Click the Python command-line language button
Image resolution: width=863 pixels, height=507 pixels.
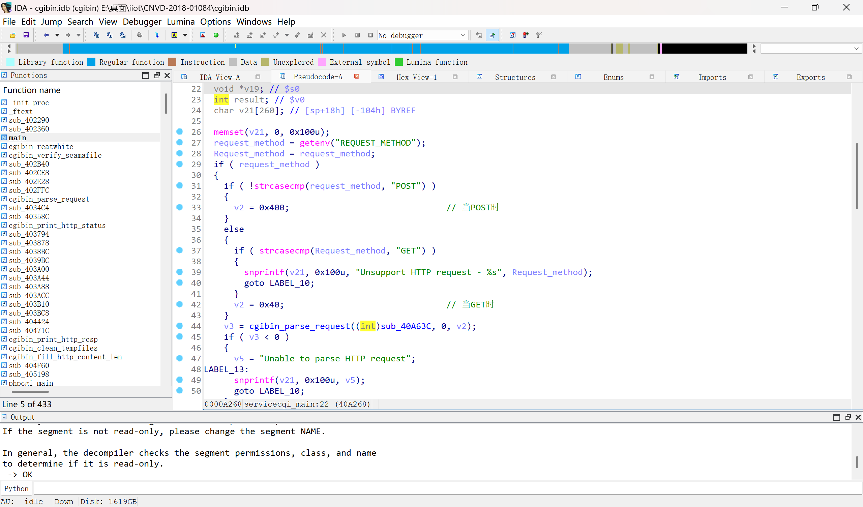tap(17, 488)
